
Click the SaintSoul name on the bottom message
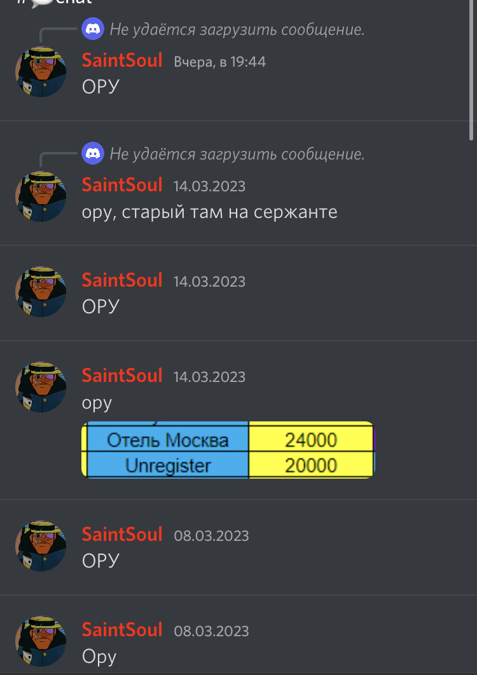[x=122, y=630]
